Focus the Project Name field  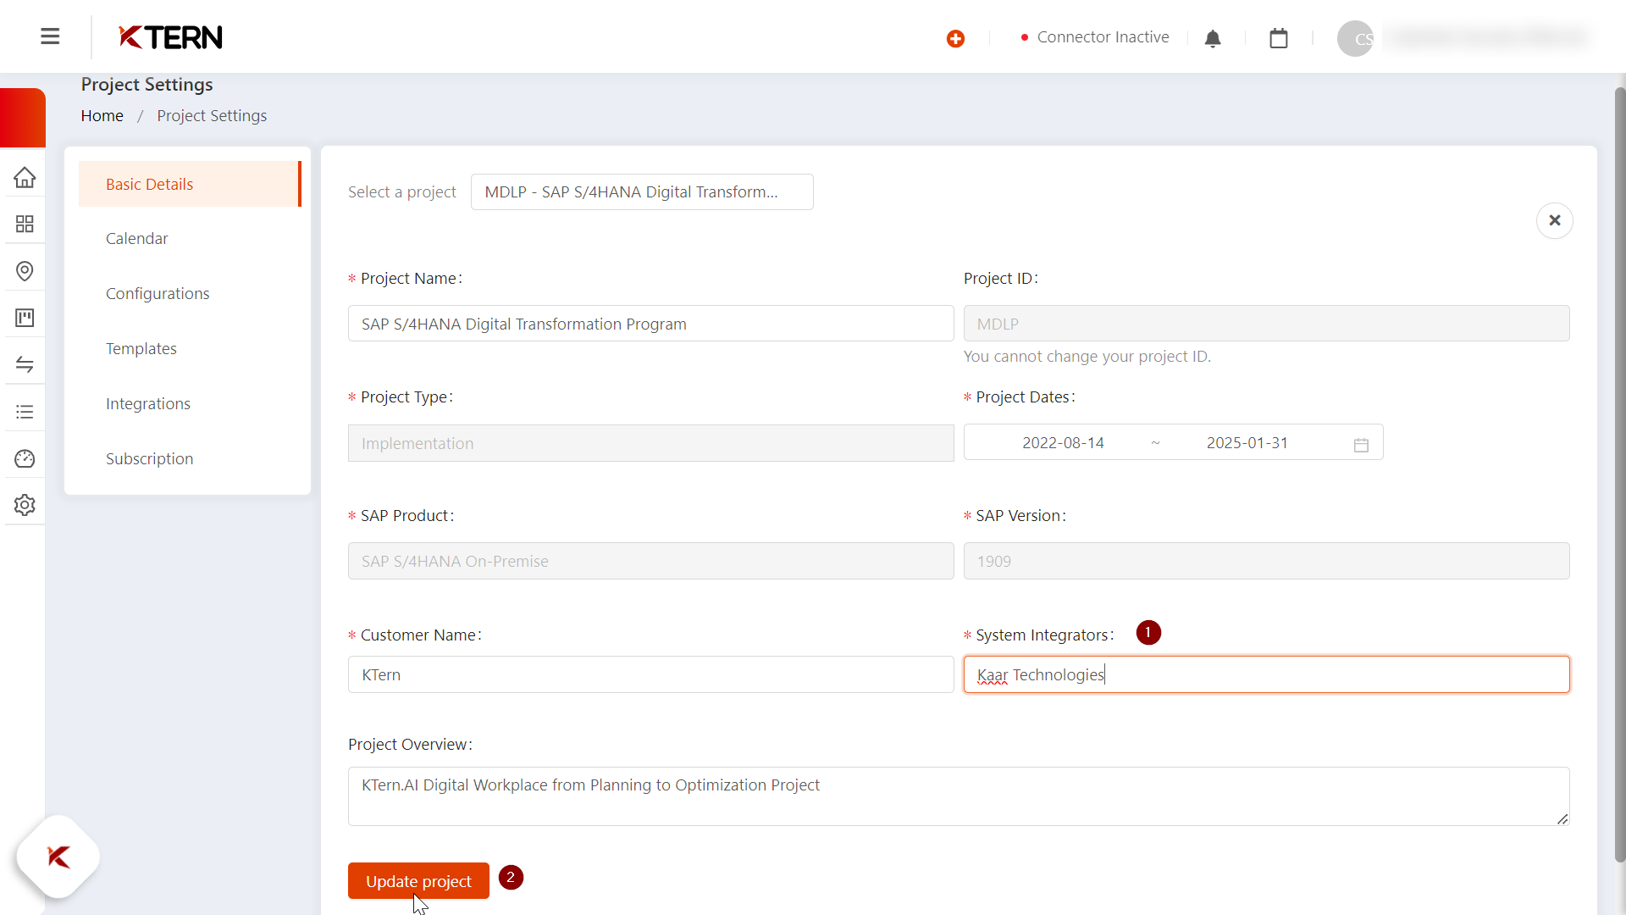pyautogui.click(x=650, y=324)
